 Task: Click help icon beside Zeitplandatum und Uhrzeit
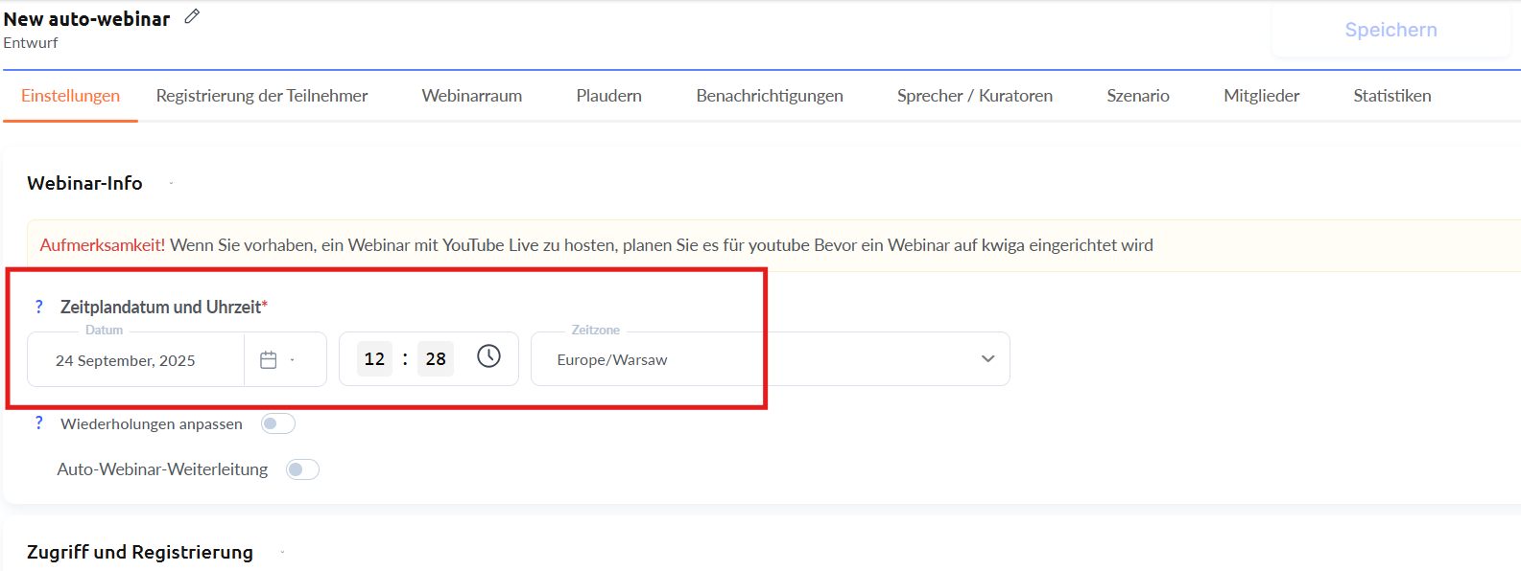click(39, 307)
